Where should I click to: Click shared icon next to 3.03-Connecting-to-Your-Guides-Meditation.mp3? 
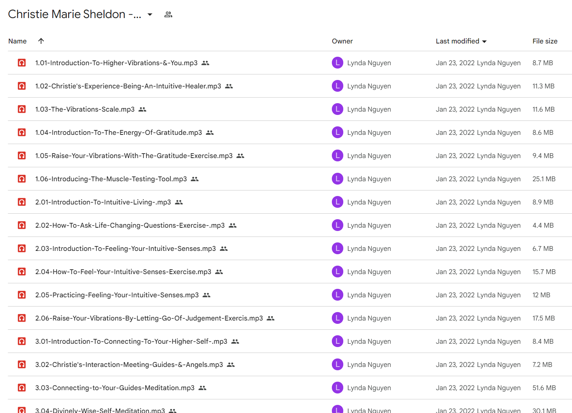click(x=203, y=388)
